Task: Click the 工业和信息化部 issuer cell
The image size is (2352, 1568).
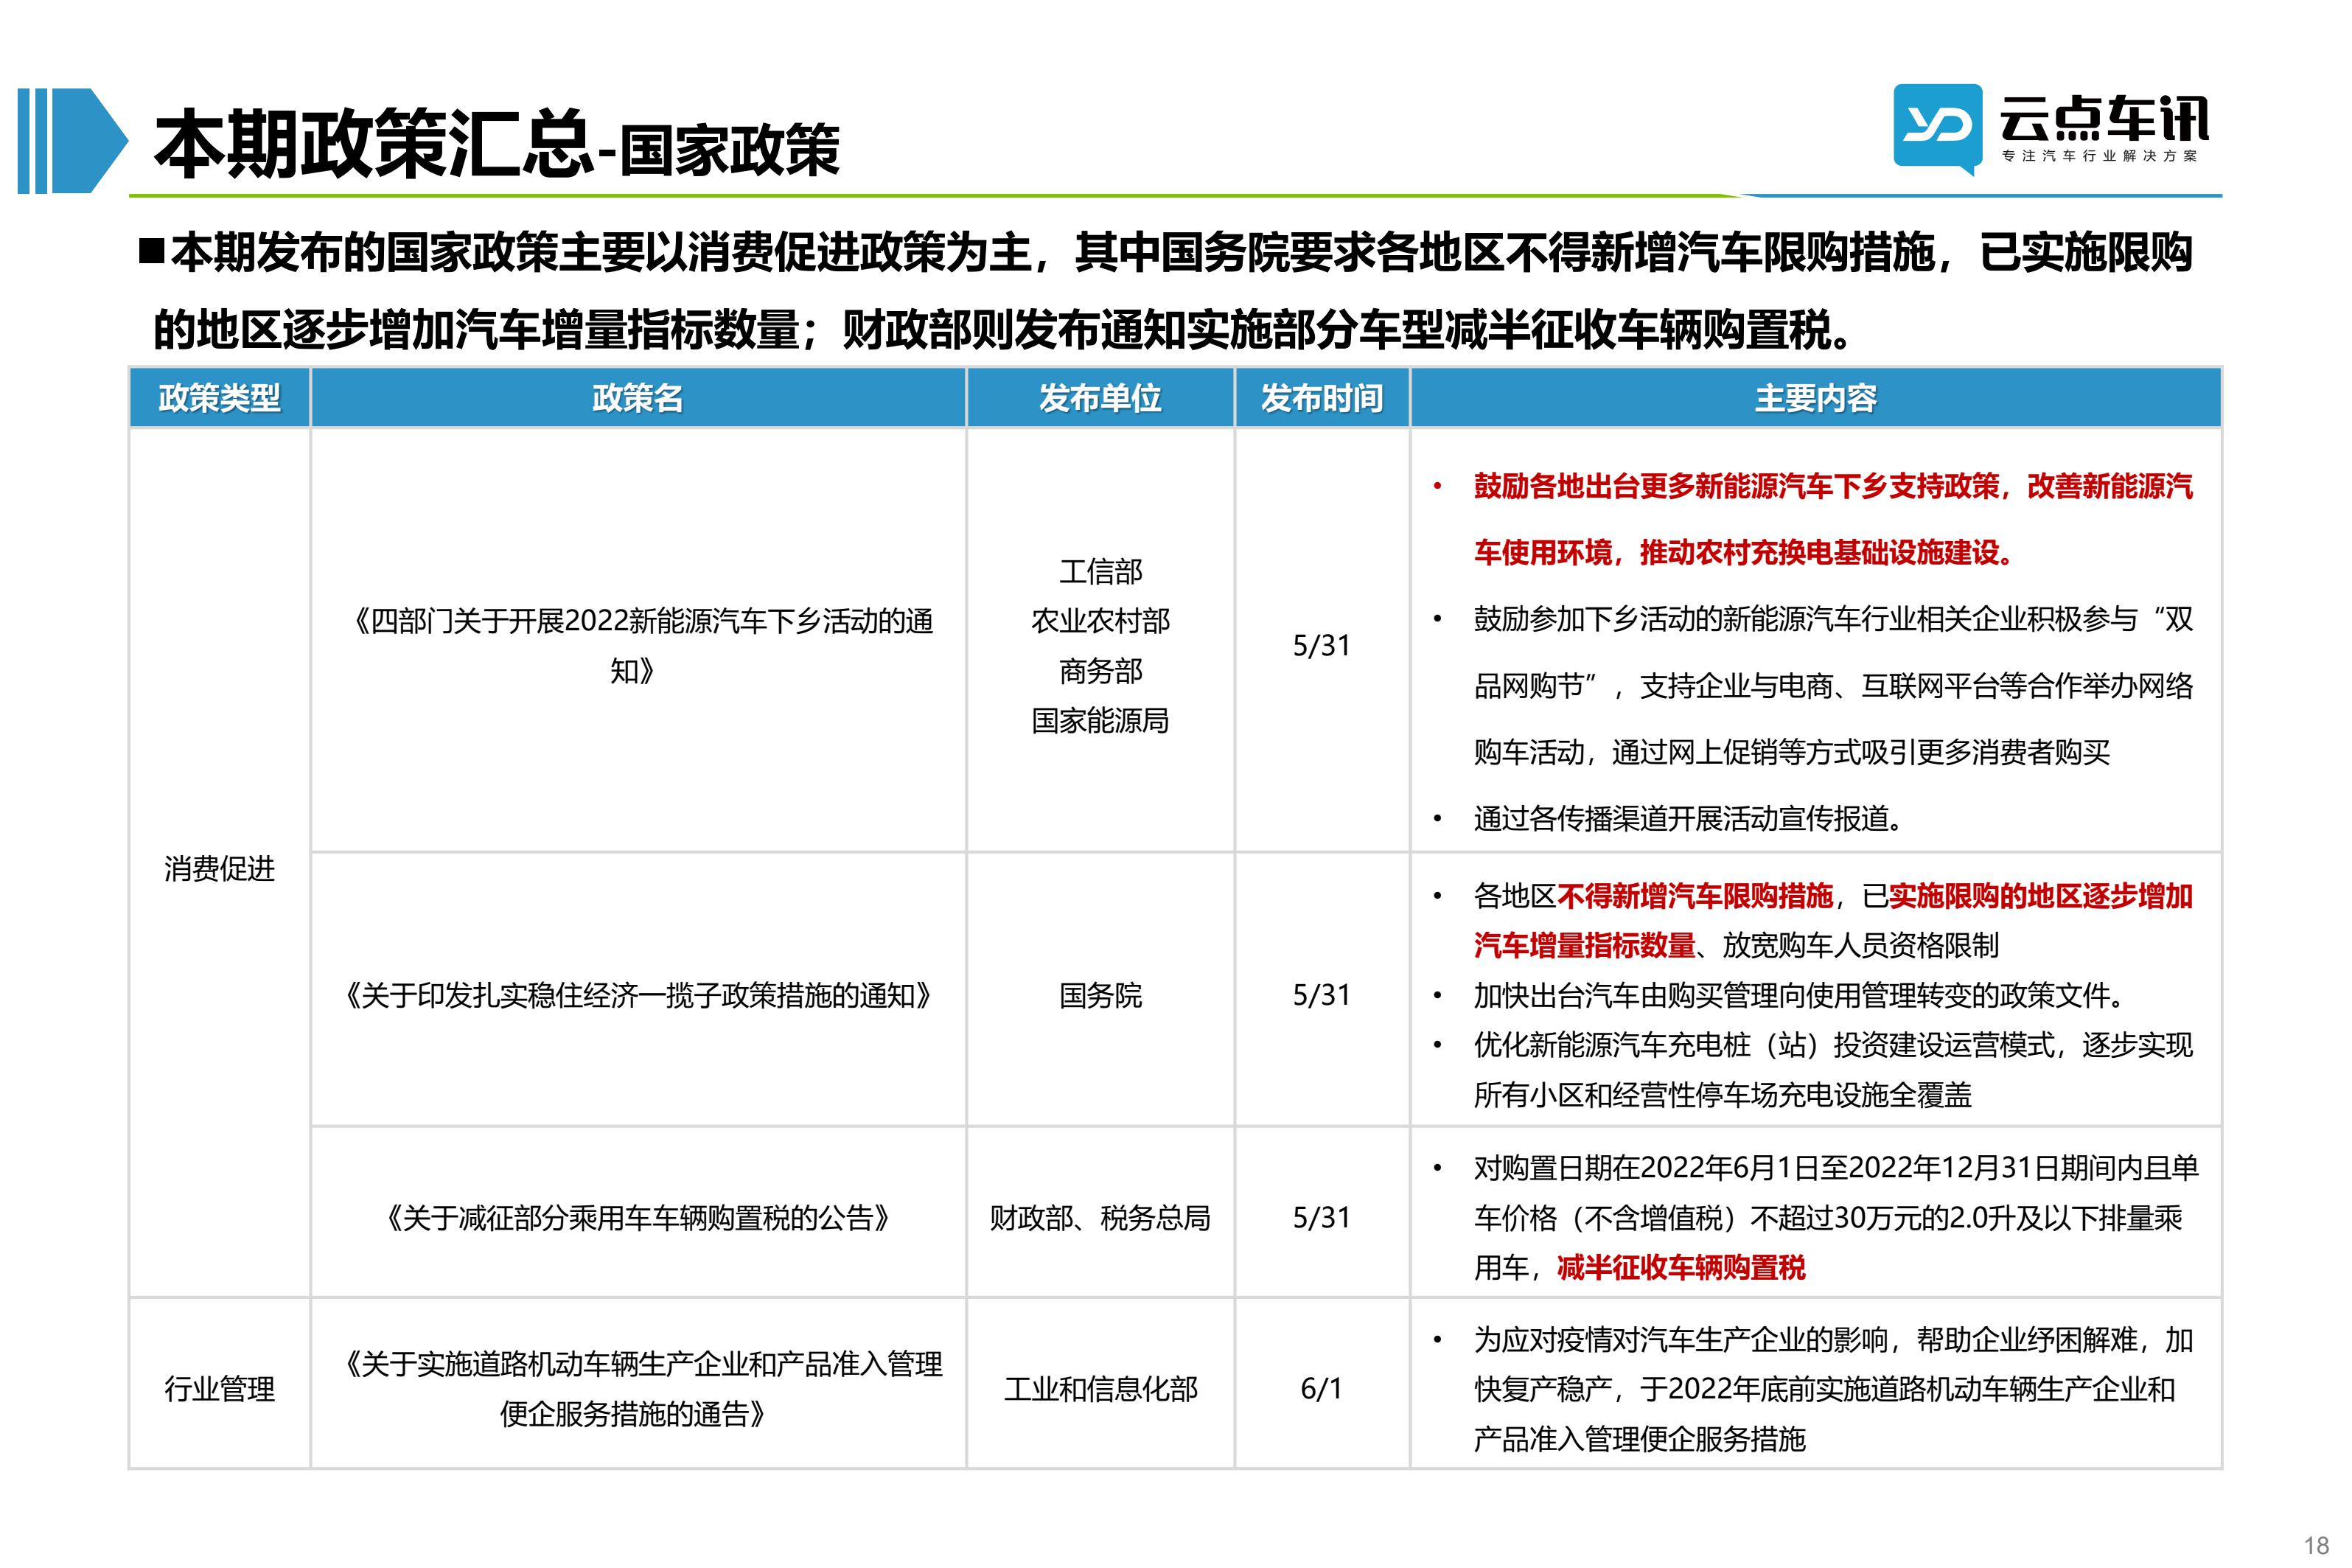Action: point(1100,1388)
